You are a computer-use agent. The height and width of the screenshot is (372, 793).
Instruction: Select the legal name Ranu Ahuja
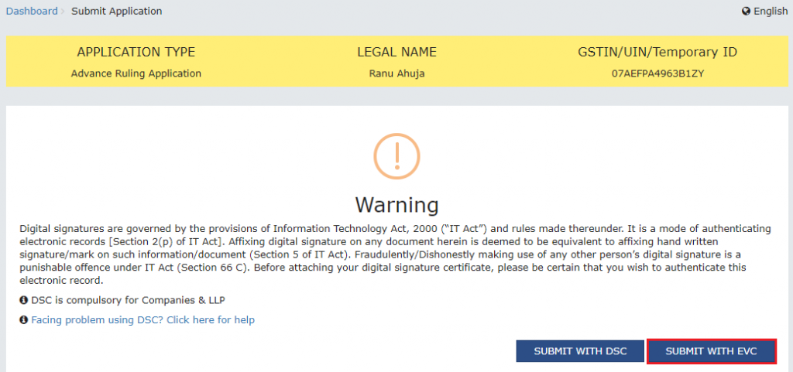point(397,73)
